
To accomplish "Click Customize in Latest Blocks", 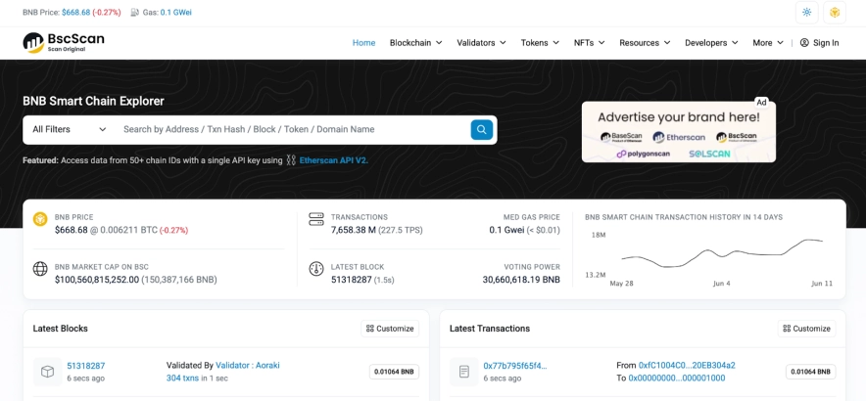I will 390,329.
